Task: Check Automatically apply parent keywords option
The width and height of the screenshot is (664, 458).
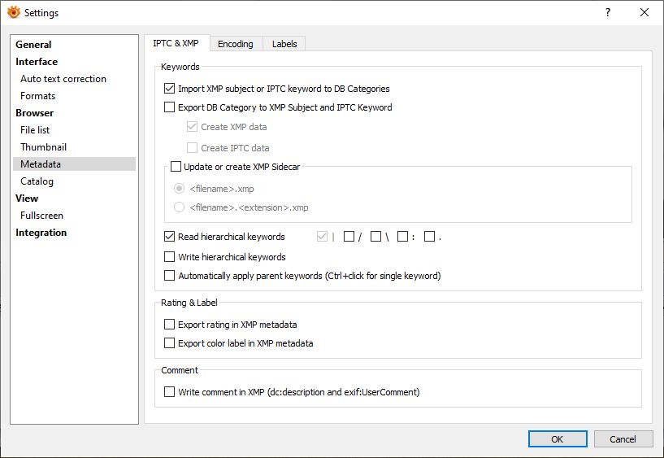Action: click(x=170, y=276)
